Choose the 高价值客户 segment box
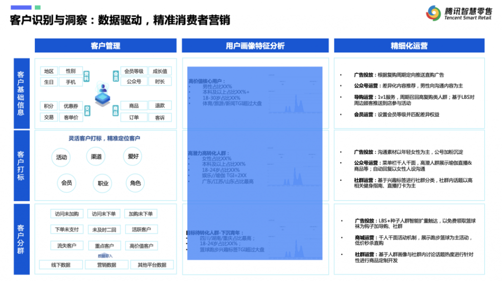This screenshot has width=502, height=281. (x=141, y=246)
